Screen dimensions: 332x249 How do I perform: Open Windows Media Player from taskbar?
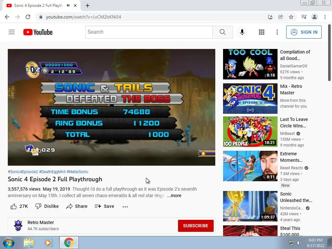(48, 243)
